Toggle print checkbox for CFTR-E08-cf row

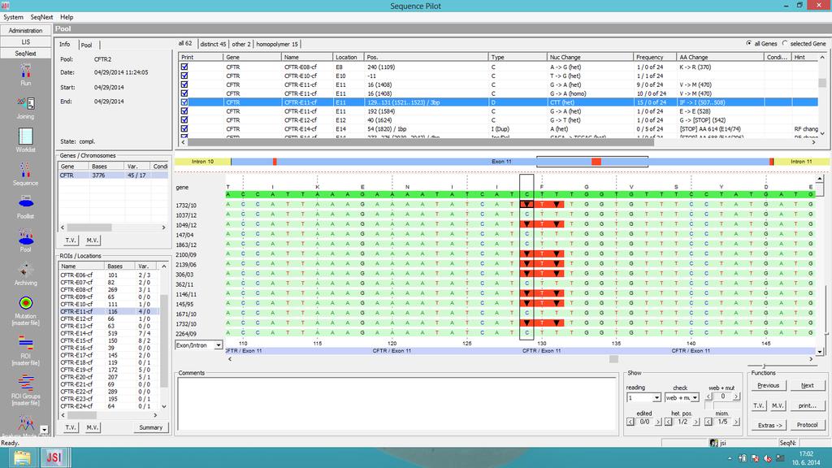[x=184, y=67]
